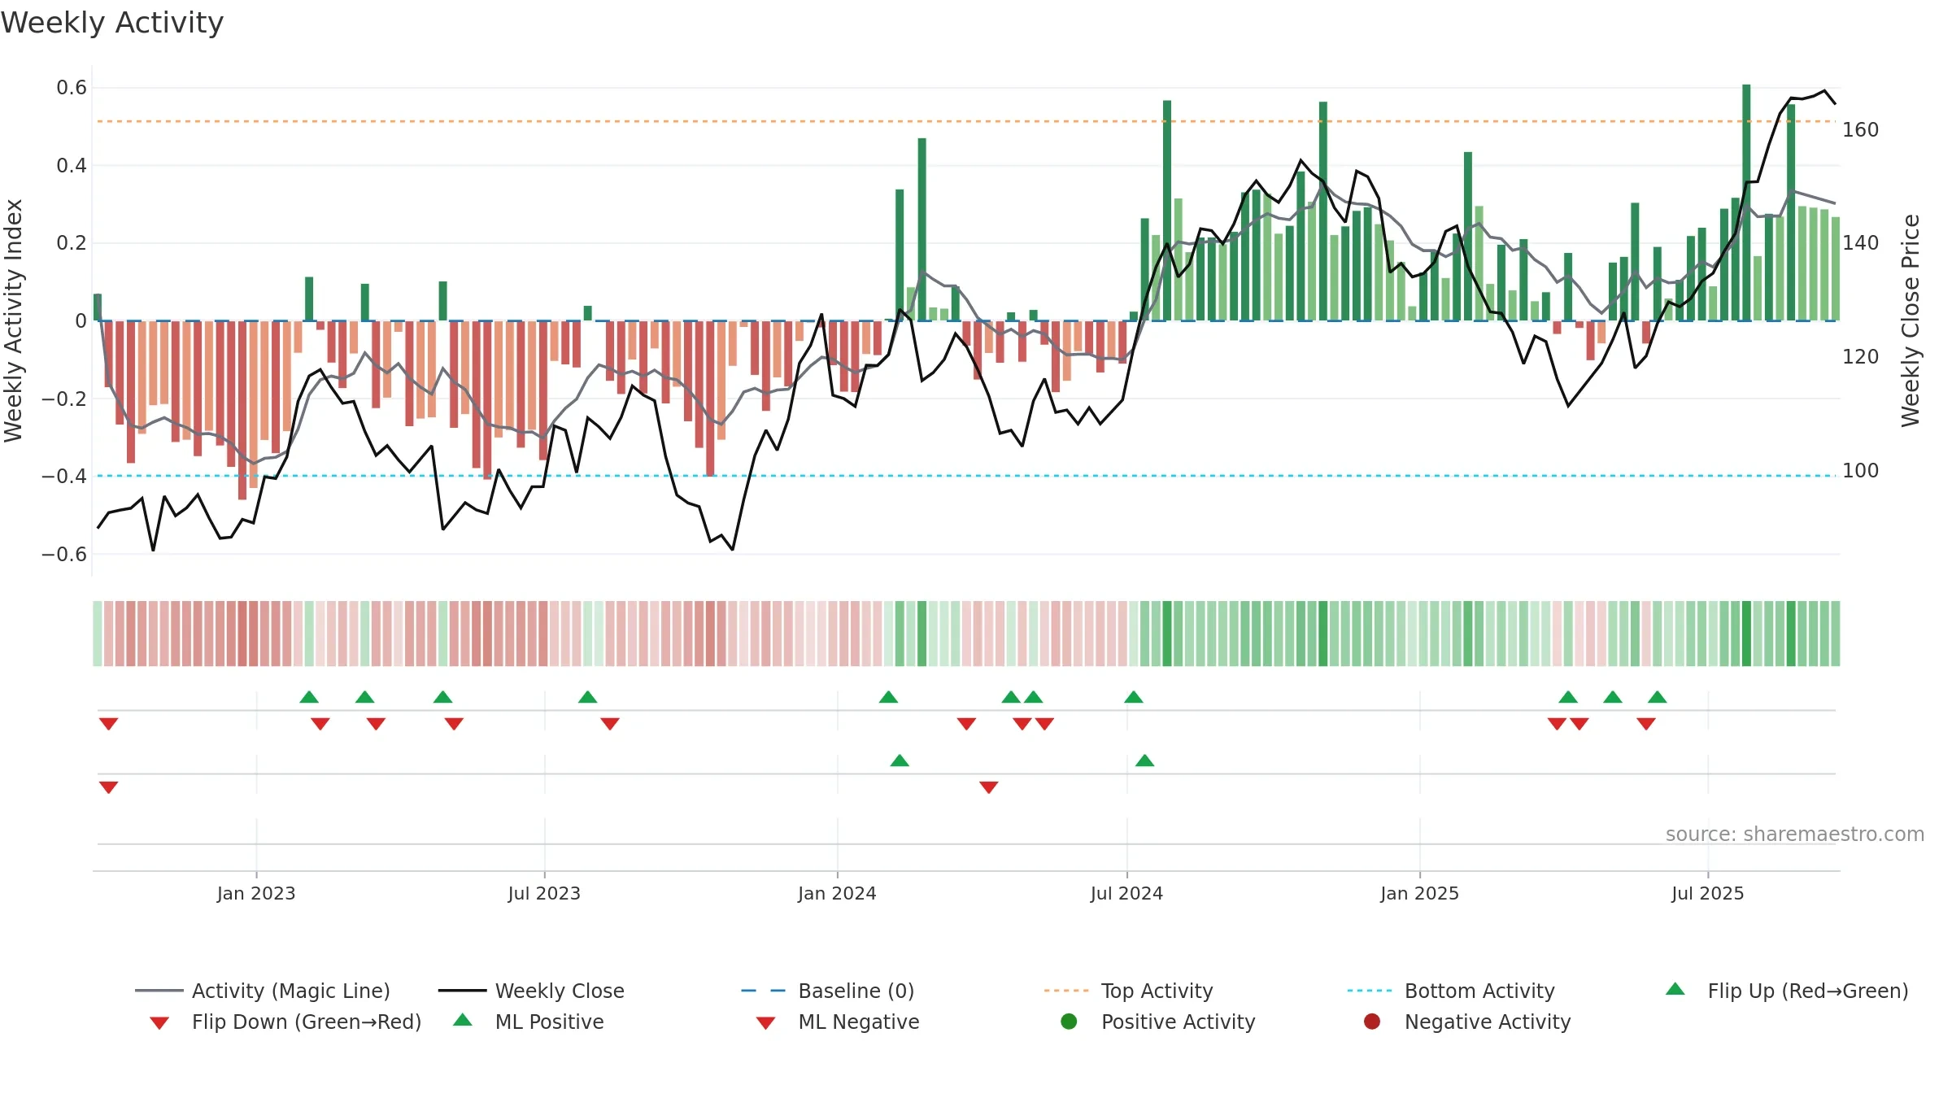Click the 160 right-axis price label
Image resolution: width=1952 pixels, height=1098 pixels.
pos(1861,130)
